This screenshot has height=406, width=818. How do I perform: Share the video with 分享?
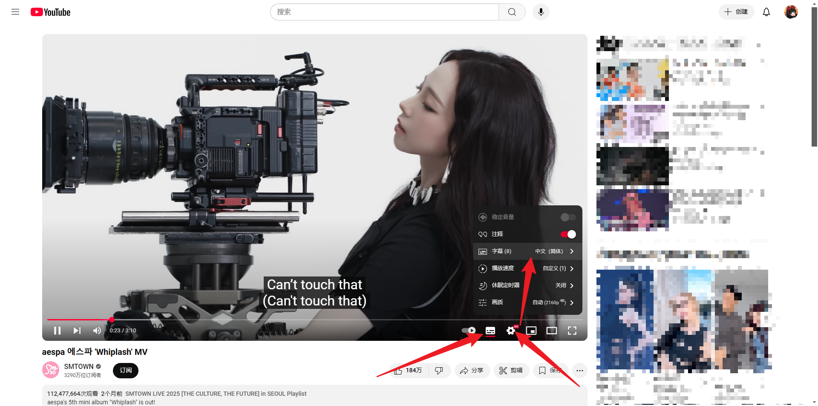coord(472,371)
